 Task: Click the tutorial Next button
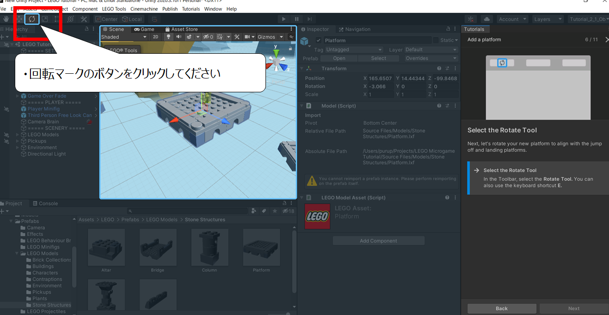click(x=574, y=308)
